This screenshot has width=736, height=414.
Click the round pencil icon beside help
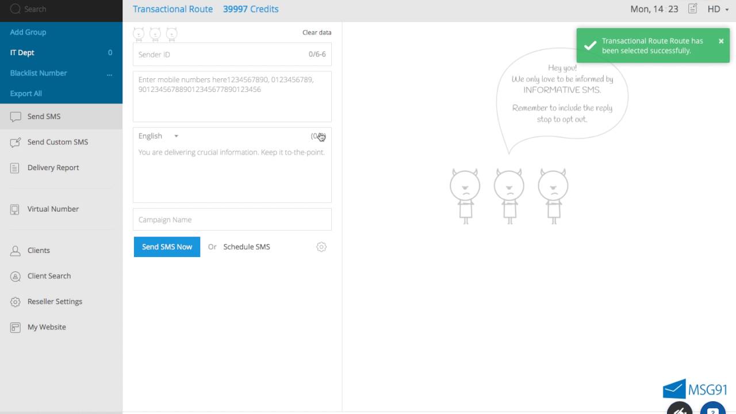pyautogui.click(x=680, y=408)
